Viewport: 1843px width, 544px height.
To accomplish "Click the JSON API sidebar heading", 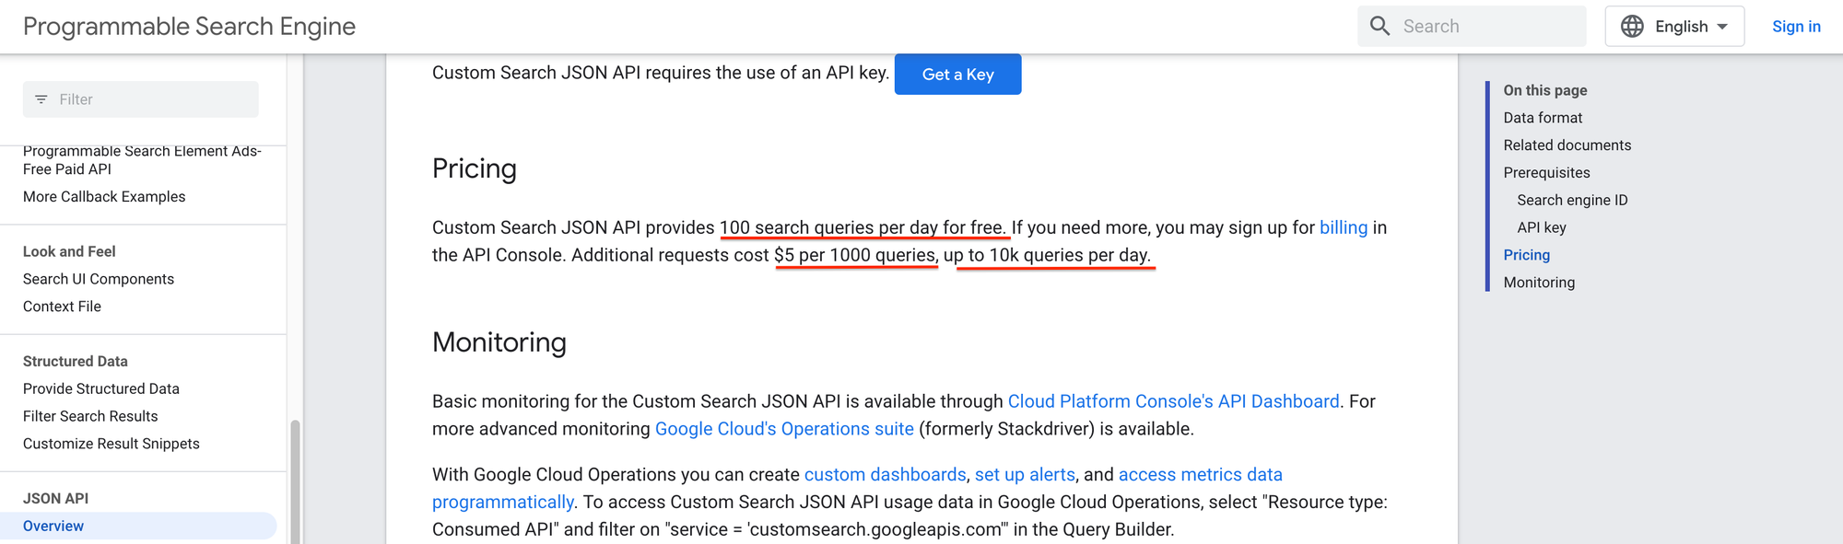I will [x=55, y=498].
